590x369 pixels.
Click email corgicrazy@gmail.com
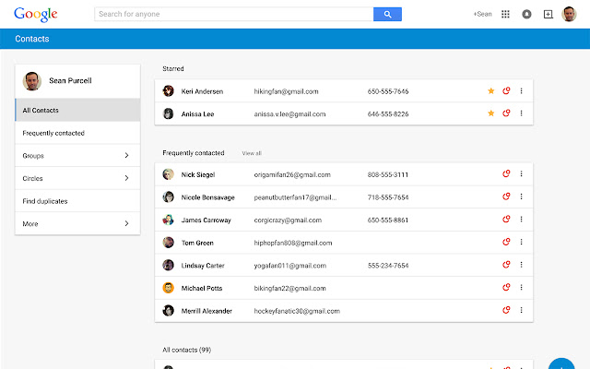click(x=288, y=220)
